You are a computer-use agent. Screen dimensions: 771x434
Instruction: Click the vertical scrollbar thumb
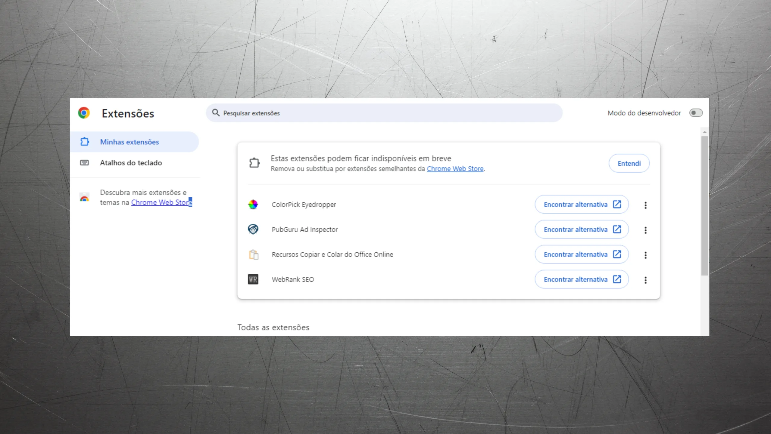(704, 206)
